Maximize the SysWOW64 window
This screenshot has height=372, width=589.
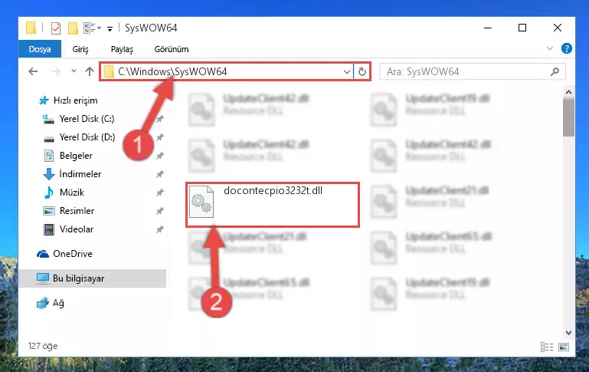(x=522, y=28)
